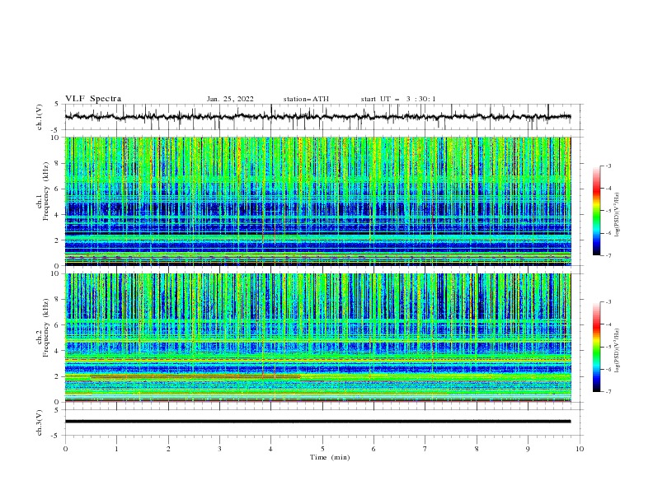Click the '-3' label on ch.2 color bar

(x=608, y=302)
